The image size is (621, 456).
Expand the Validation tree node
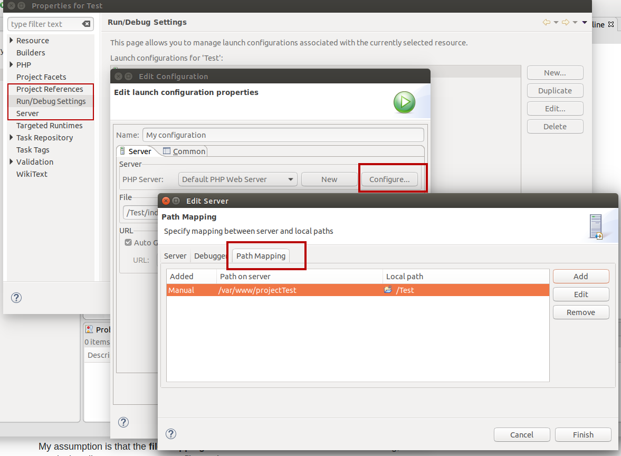11,162
